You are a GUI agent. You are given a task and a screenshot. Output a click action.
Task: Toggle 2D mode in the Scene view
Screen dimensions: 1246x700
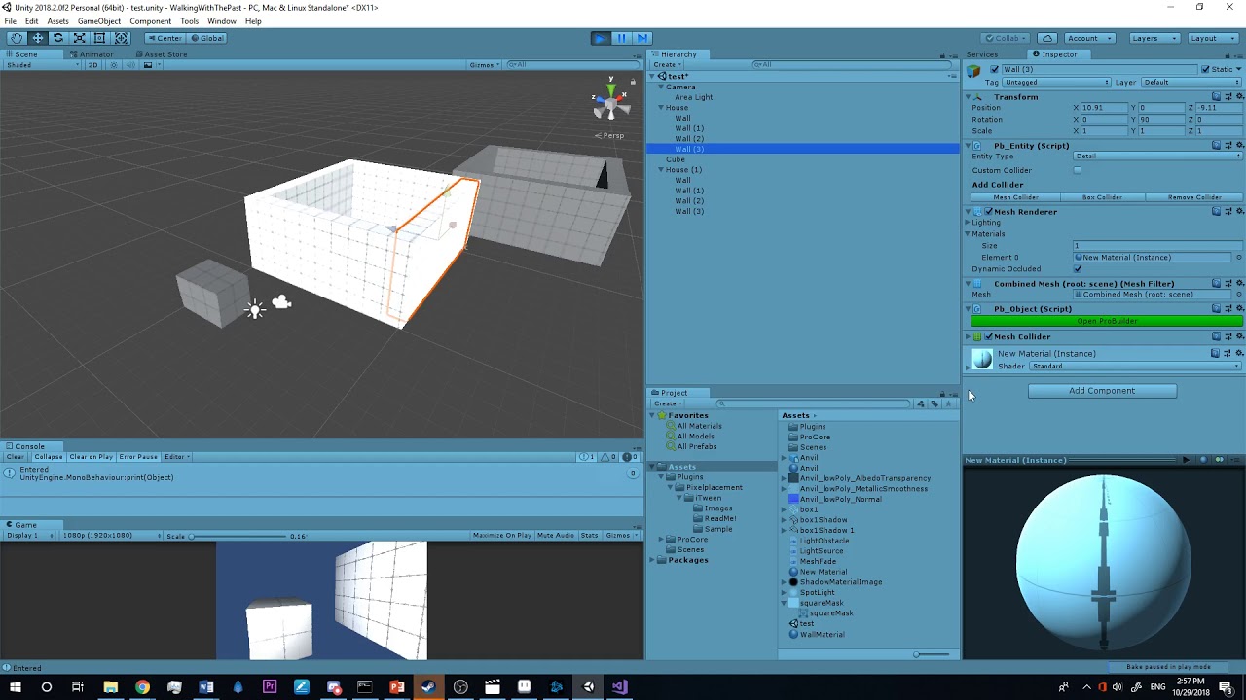(x=92, y=65)
